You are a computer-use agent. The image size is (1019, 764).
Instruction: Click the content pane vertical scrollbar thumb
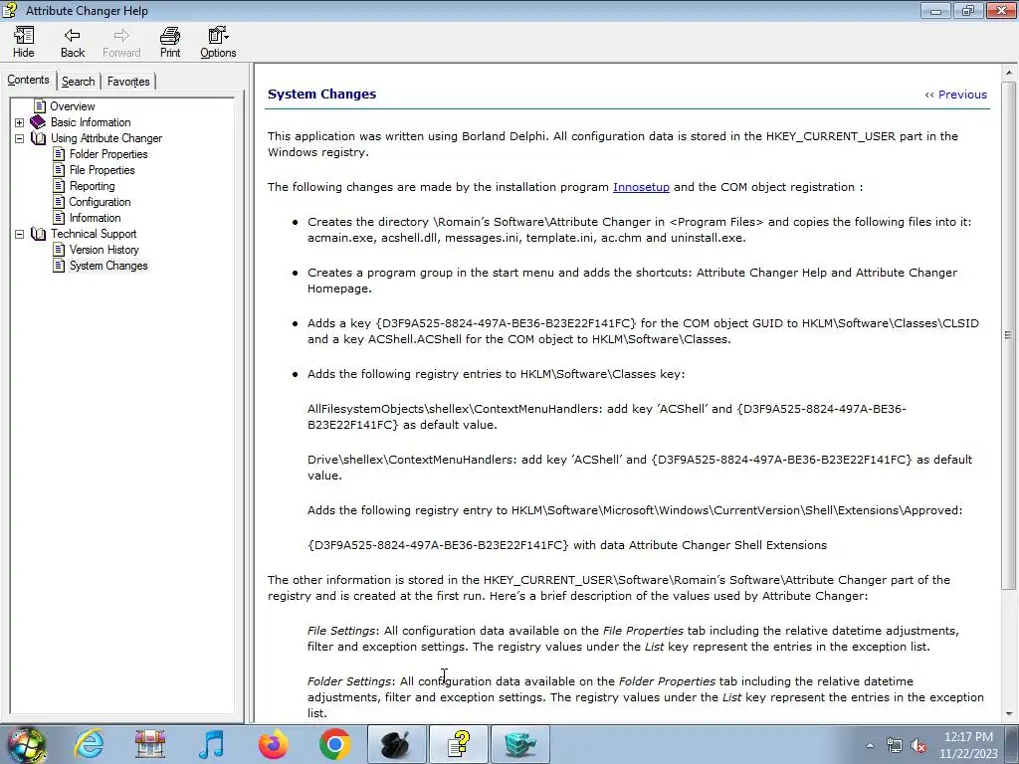pos(1008,336)
